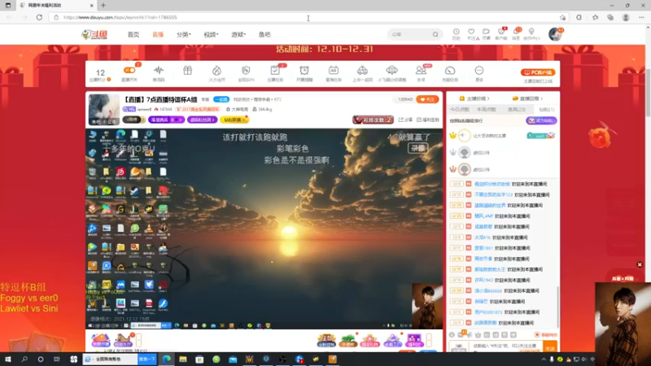Click the yellow 钻粉联赛 badge
The image size is (651, 366).
pyautogui.click(x=234, y=120)
